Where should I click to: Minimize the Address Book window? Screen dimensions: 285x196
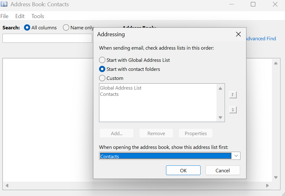coord(231,4)
